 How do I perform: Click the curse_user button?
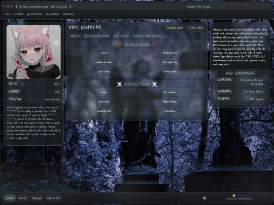click(195, 28)
